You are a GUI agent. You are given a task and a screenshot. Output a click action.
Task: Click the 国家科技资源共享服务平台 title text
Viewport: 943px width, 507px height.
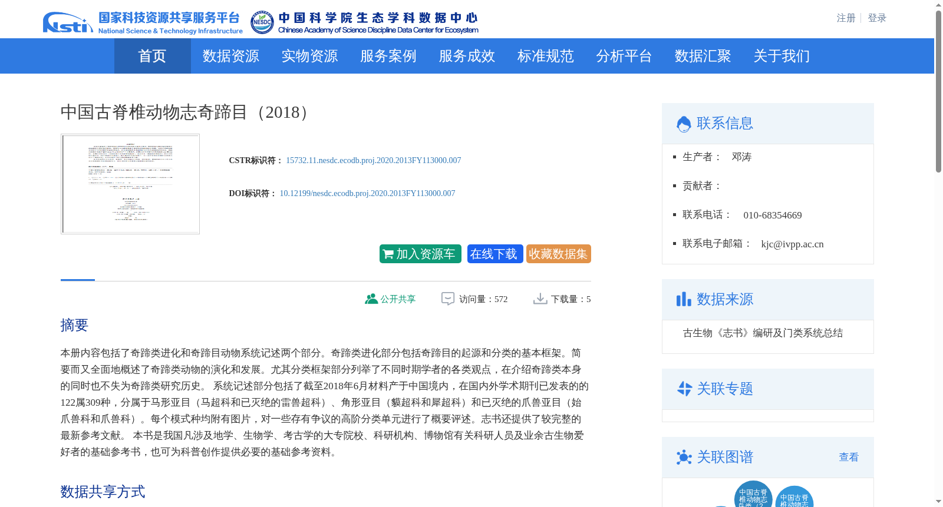tap(169, 18)
